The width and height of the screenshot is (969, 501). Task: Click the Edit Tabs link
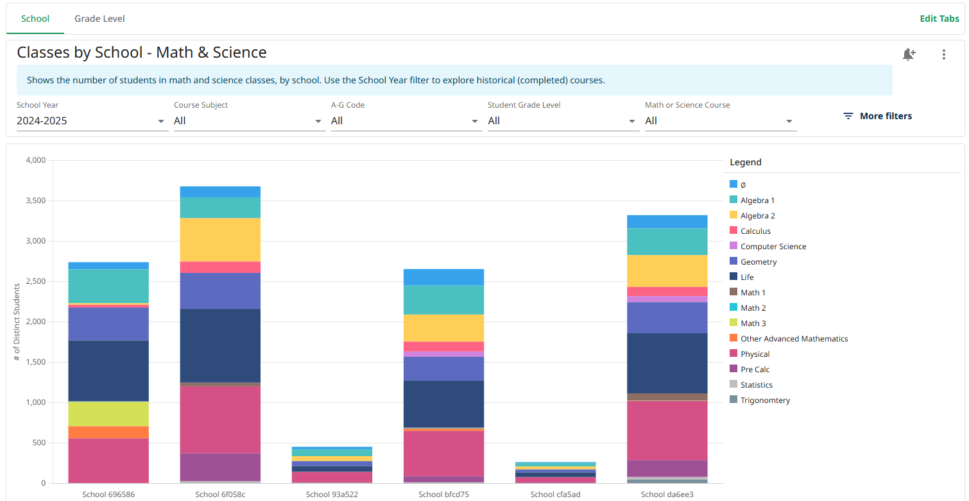(939, 19)
